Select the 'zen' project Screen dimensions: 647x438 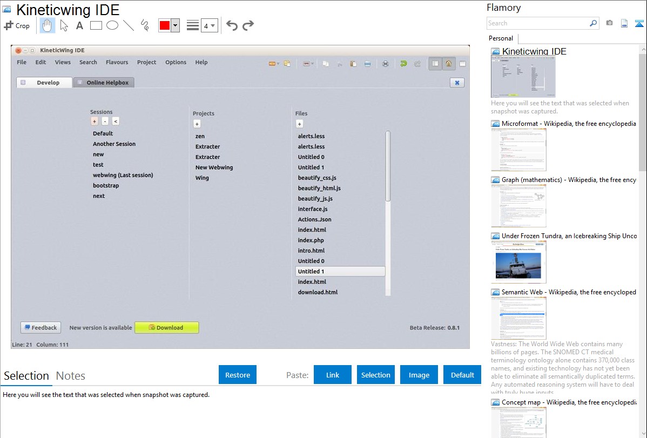200,136
